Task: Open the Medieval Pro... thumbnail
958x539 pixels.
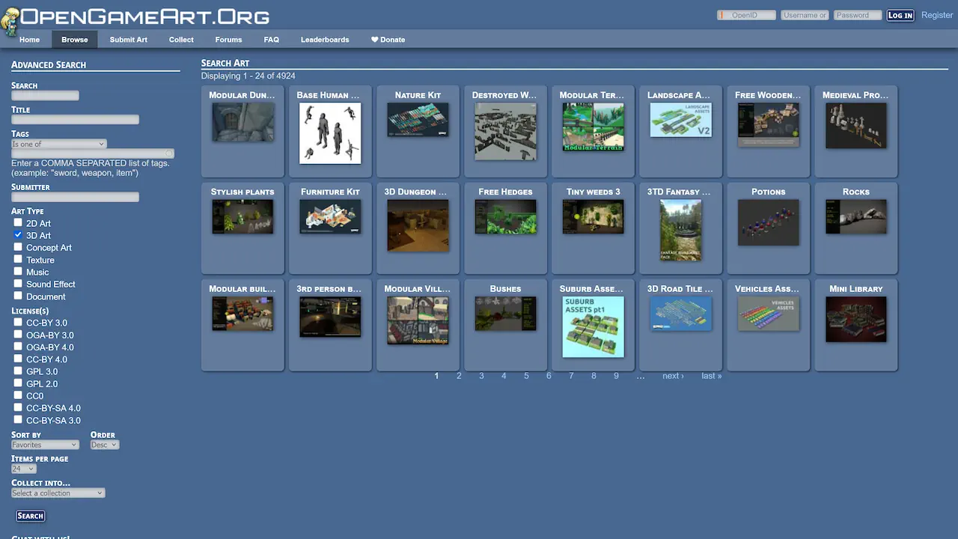Action: tap(855, 125)
